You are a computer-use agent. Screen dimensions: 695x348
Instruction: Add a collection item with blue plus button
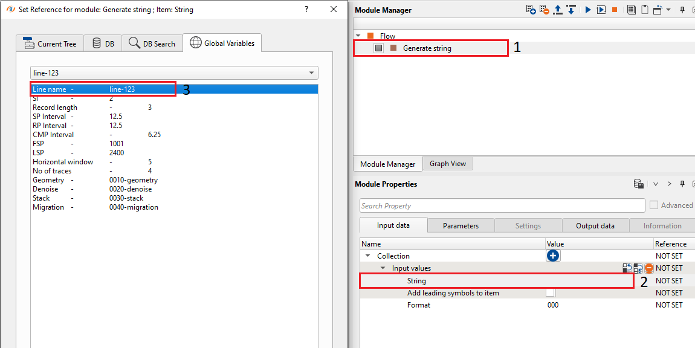pyautogui.click(x=552, y=256)
